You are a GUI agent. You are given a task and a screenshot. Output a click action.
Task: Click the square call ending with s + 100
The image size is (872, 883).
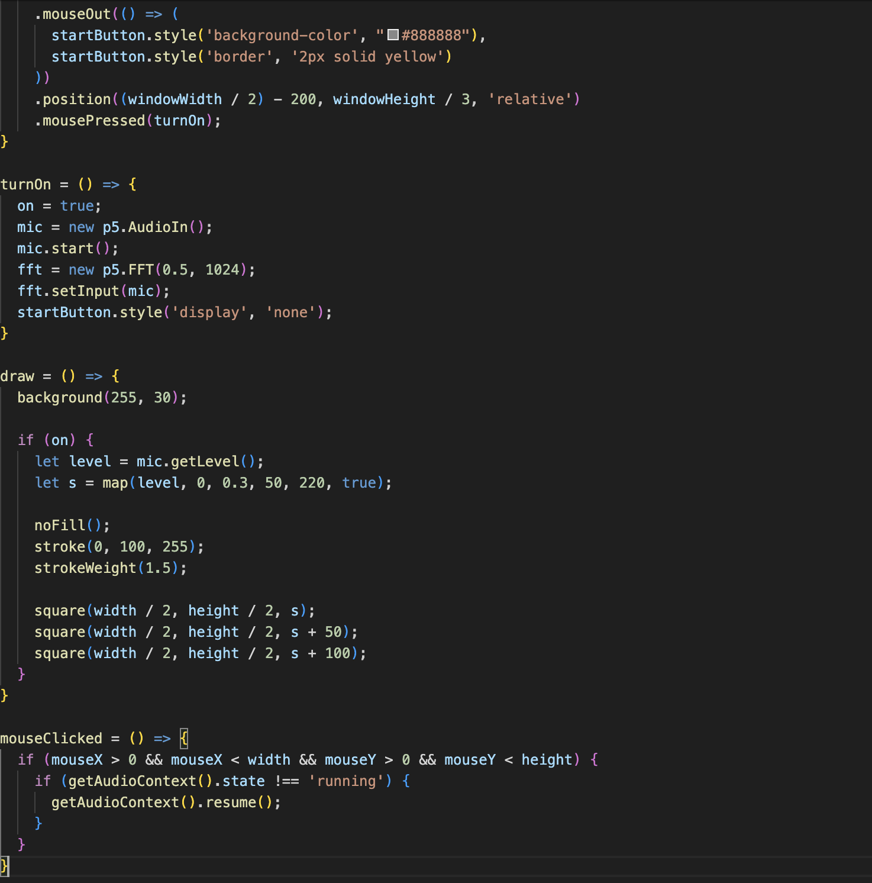click(199, 653)
